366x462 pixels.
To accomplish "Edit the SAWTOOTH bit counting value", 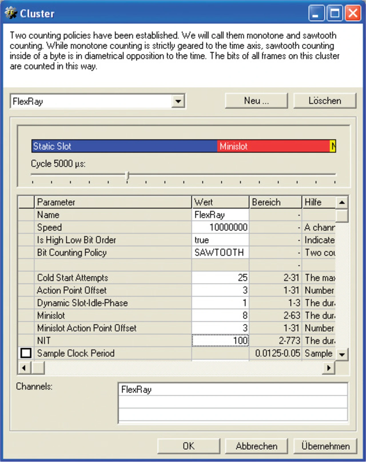I will coord(220,252).
